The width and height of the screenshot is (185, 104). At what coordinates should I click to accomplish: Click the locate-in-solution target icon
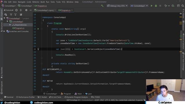pos(16,10)
